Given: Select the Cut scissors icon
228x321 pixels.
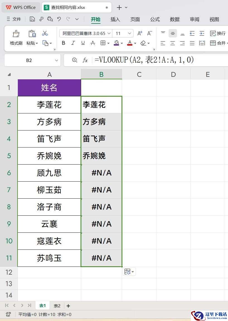Looking at the screenshot, I should 45,33.
